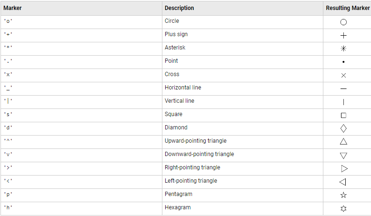Viewport: 371px width, 216px height.
Task: Click the upward-pointing triangle marker icon
Action: coord(343,141)
